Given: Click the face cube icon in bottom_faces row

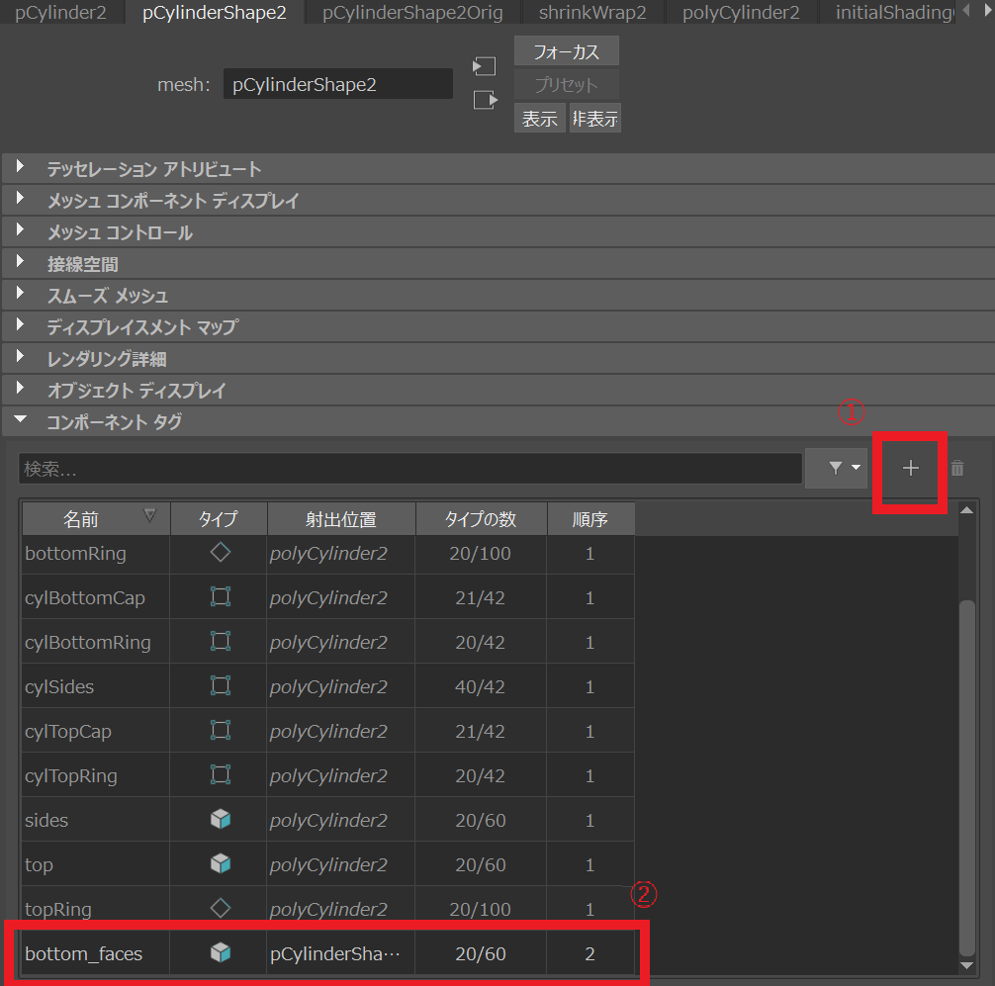Looking at the screenshot, I should 221,952.
